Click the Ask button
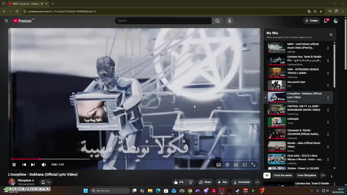This screenshot has width=347, height=195. click(x=222, y=182)
